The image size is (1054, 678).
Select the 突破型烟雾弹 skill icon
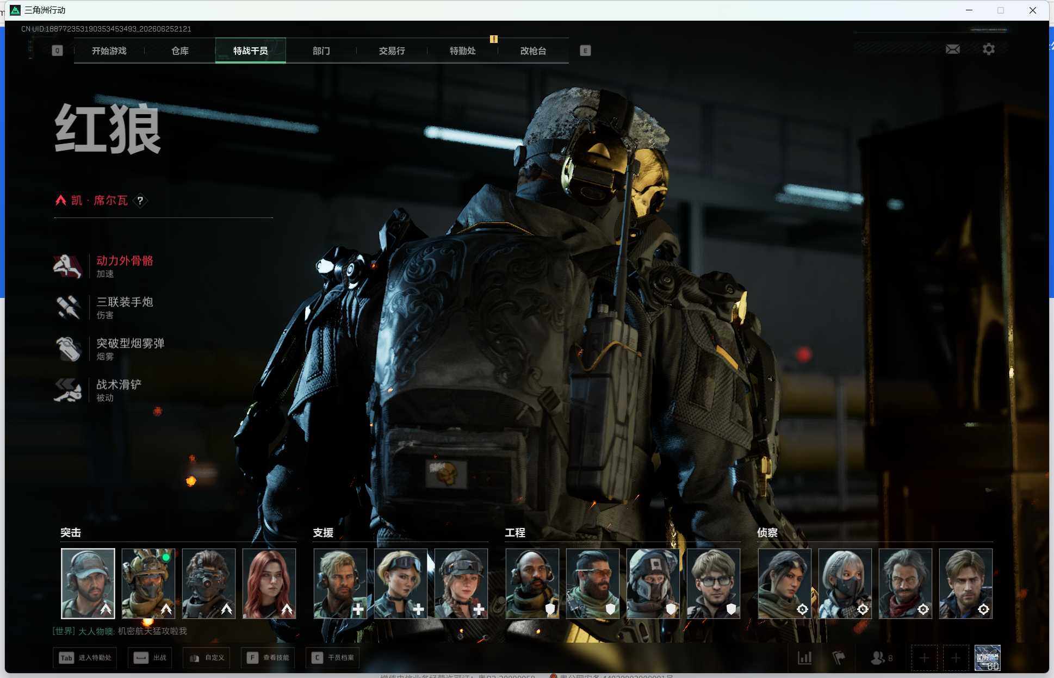click(68, 349)
